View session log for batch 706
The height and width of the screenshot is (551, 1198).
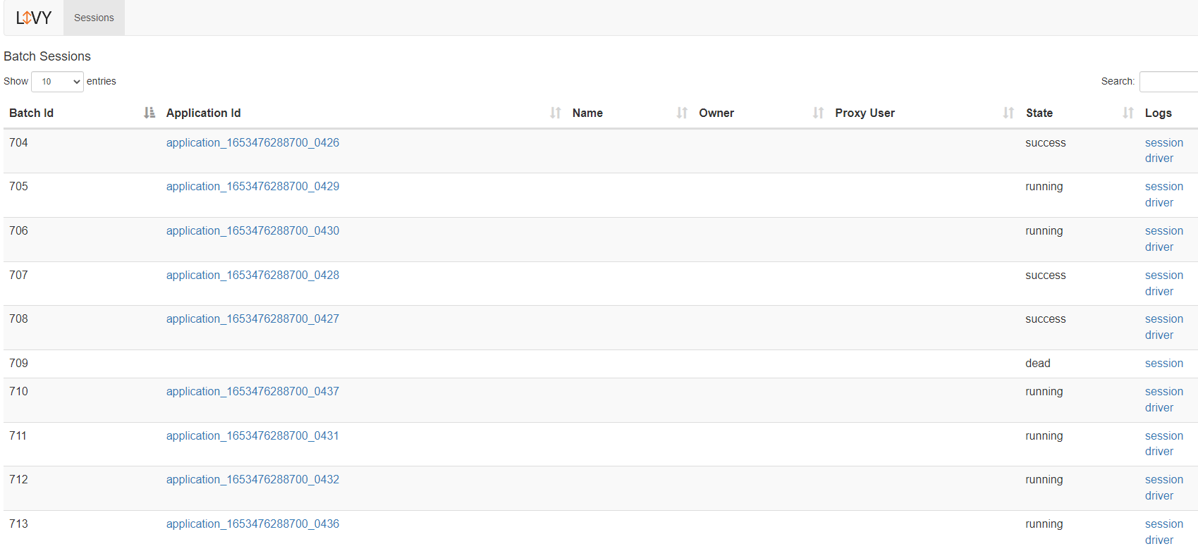tap(1163, 230)
